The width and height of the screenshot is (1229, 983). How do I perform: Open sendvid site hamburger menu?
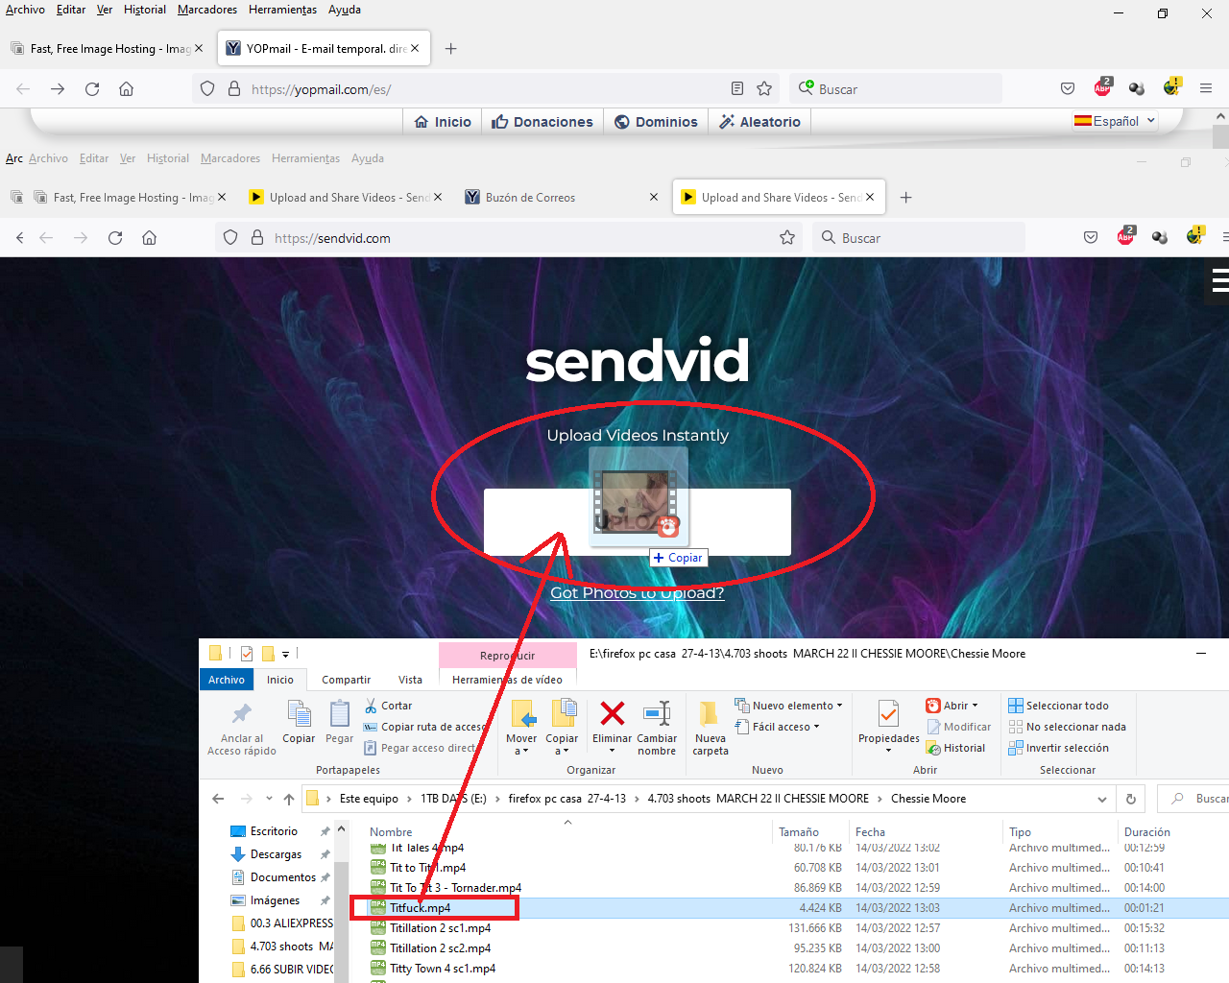1219,280
